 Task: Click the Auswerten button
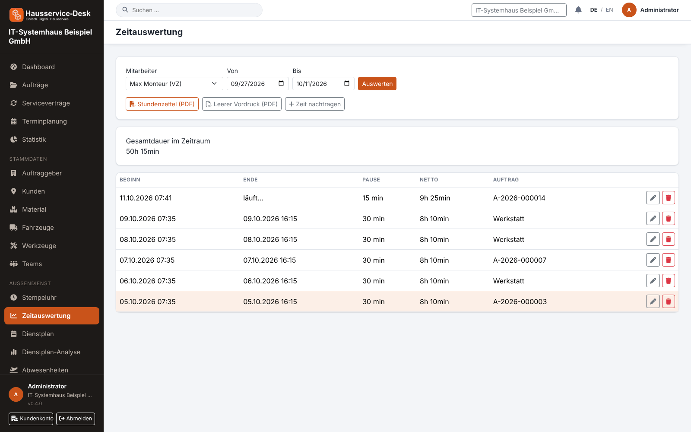[377, 84]
